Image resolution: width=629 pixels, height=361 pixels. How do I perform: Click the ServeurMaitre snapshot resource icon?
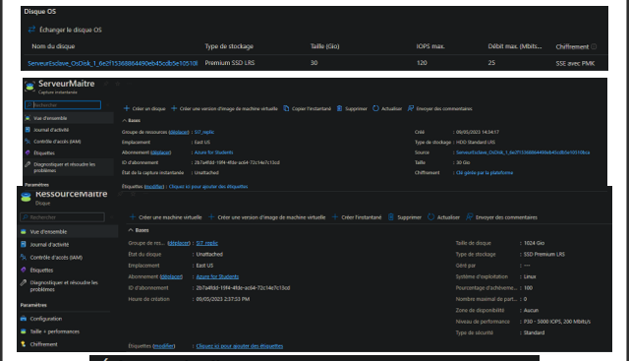click(x=29, y=87)
